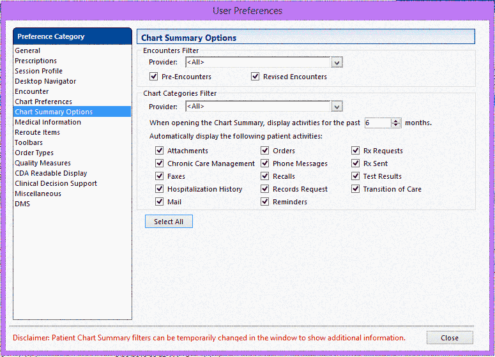Viewport: 495px width, 357px height.
Task: Uncheck the Mail checkbox
Action: pos(160,201)
